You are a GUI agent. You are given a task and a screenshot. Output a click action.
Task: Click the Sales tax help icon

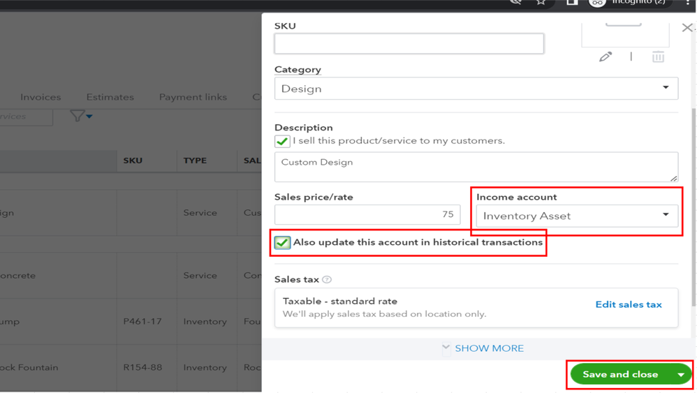point(327,279)
